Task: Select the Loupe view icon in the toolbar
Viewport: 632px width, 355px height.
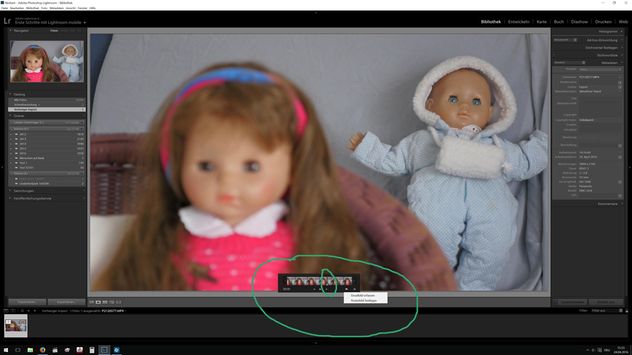Action: pyautogui.click(x=98, y=302)
